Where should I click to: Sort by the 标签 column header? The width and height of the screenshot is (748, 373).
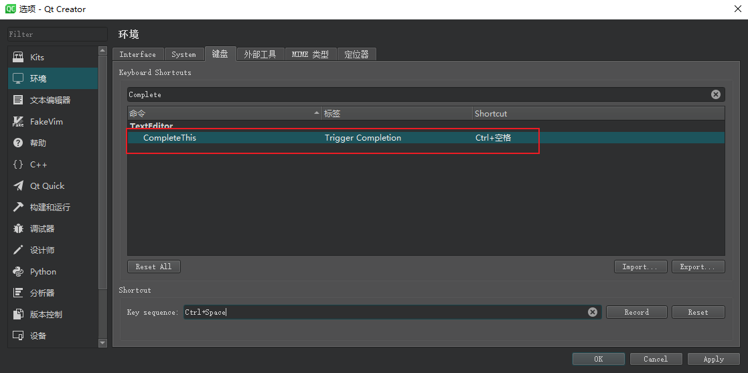pyautogui.click(x=397, y=114)
